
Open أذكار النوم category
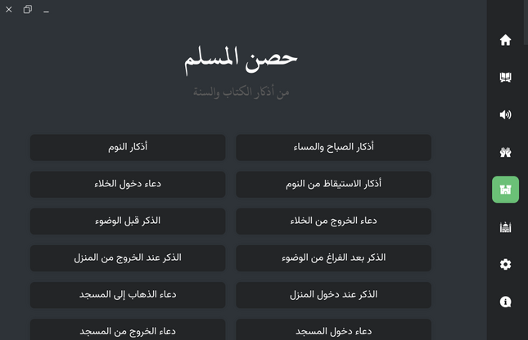(128, 148)
